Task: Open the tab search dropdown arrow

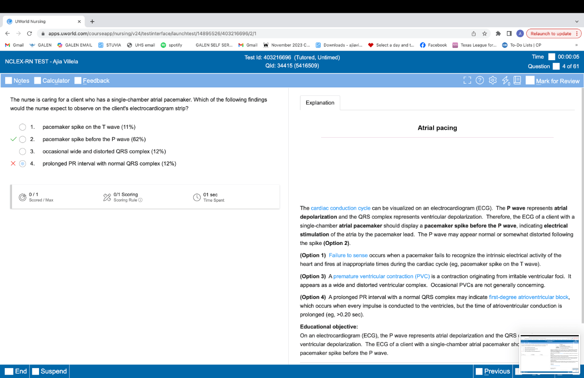Action: click(x=577, y=22)
